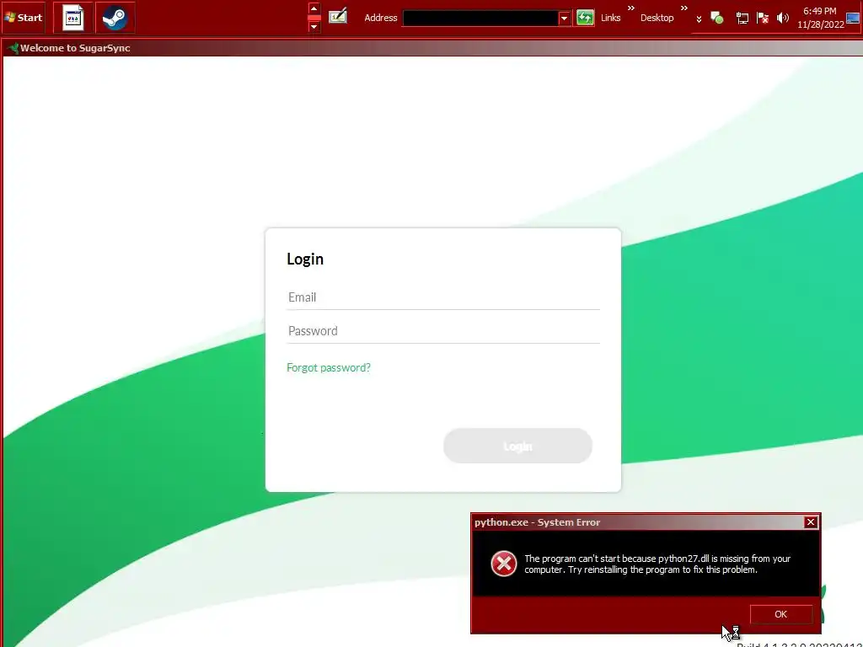Launch Steam from the taskbar

coord(115,18)
